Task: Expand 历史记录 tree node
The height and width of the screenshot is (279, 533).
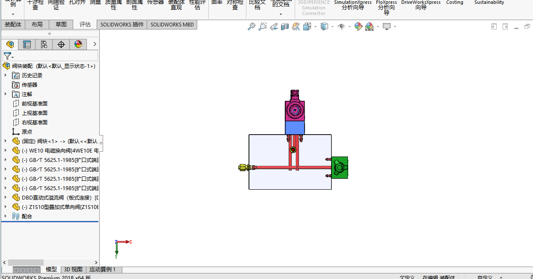Action: (6, 75)
